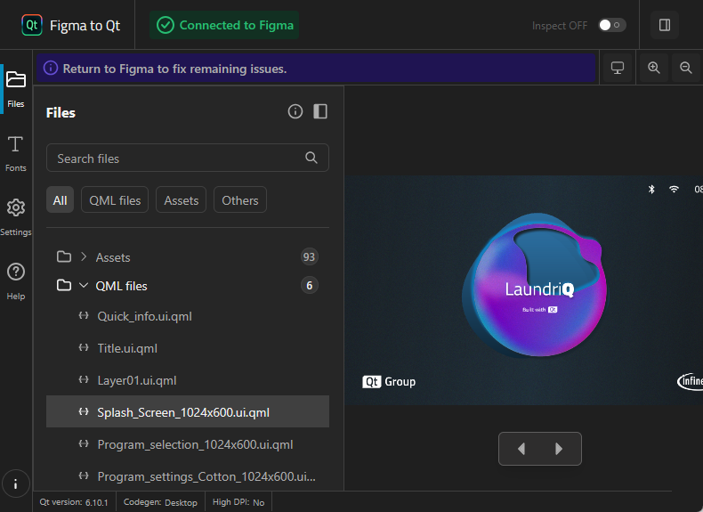Collapse the Files panel using panel icon
Screen dimensions: 703x512
coord(320,111)
